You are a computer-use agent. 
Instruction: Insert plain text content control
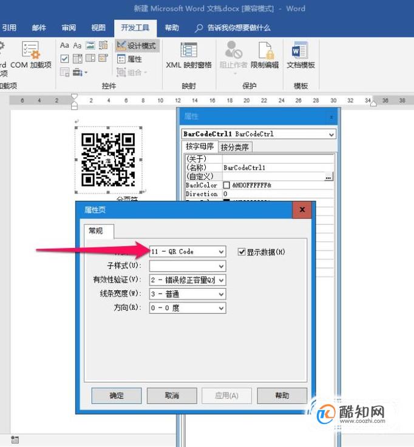pyautogui.click(x=77, y=45)
